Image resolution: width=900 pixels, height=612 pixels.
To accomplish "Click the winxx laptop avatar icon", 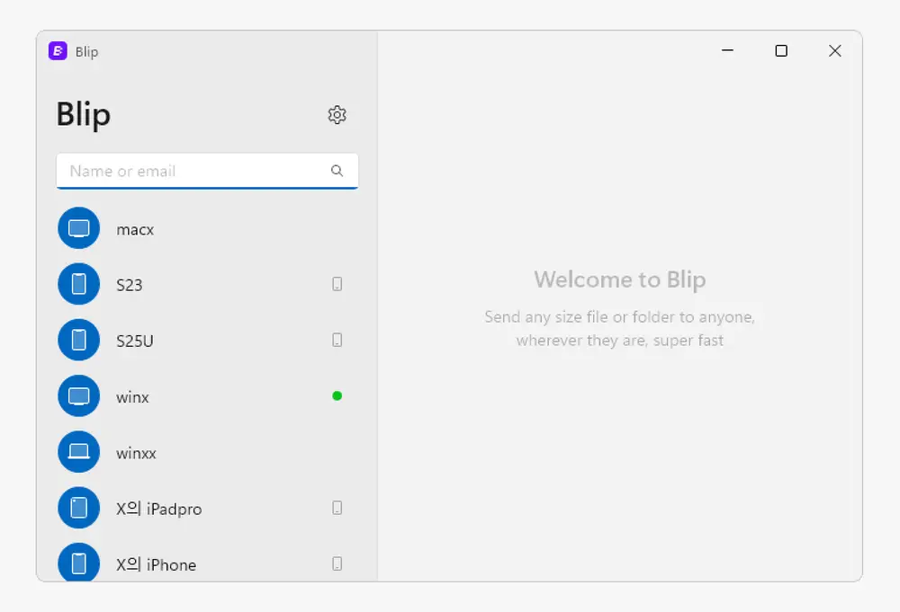I will [x=79, y=452].
